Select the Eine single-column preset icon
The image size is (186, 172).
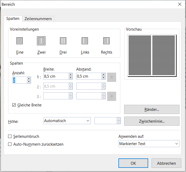(x=20, y=41)
